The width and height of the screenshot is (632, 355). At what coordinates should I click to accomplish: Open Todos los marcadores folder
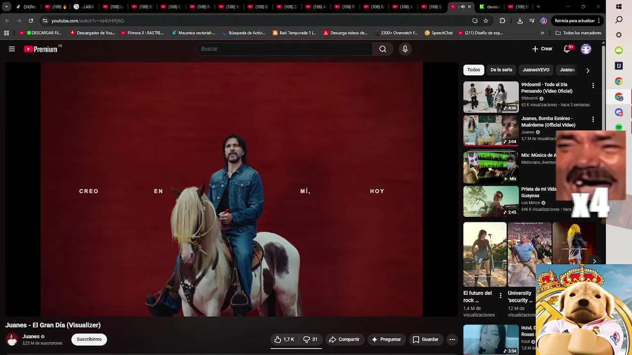(578, 33)
